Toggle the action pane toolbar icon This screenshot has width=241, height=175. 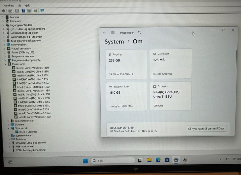click(x=29, y=11)
